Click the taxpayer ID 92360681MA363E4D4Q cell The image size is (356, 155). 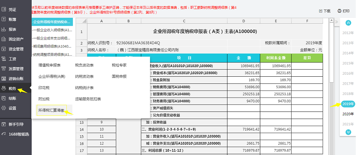[171, 43]
